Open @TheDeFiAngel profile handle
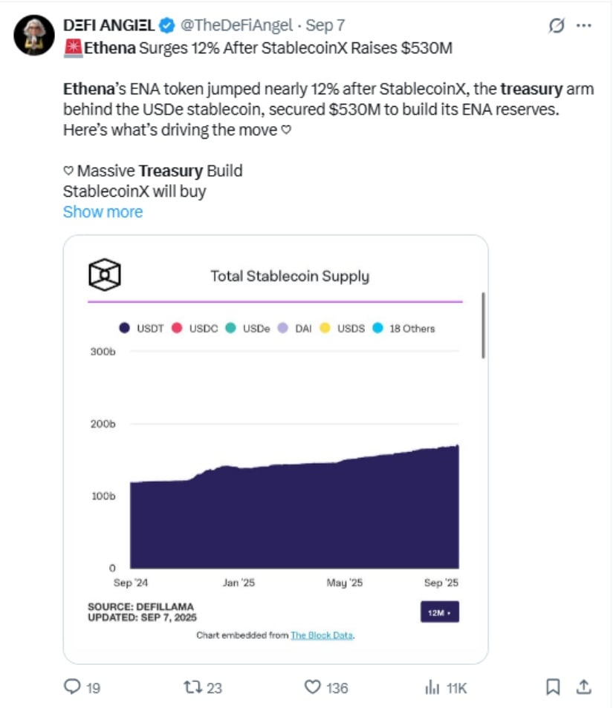This screenshot has width=613, height=708. pyautogui.click(x=236, y=25)
